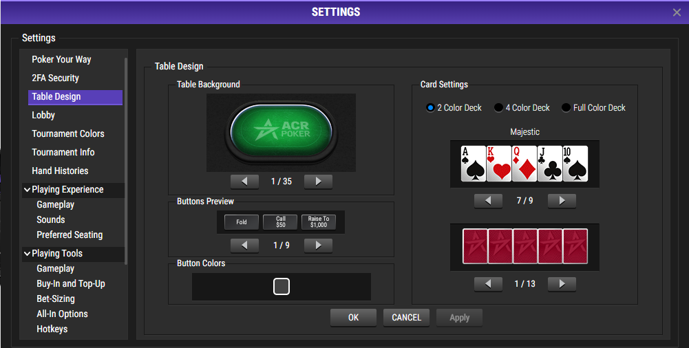Switch to next card face deck

[x=562, y=201]
